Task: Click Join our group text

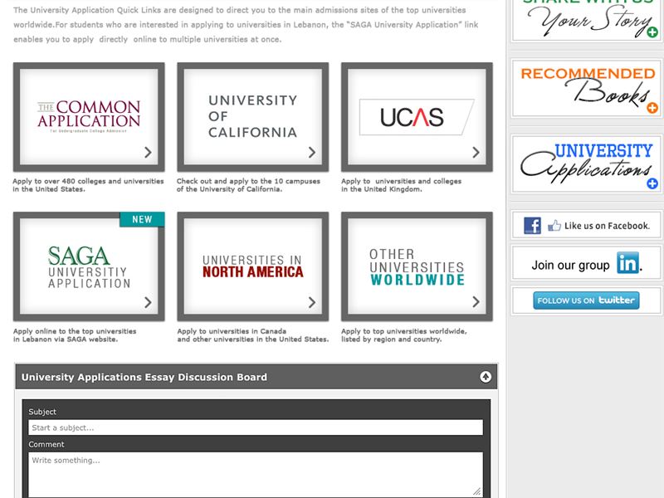Action: 570,266
